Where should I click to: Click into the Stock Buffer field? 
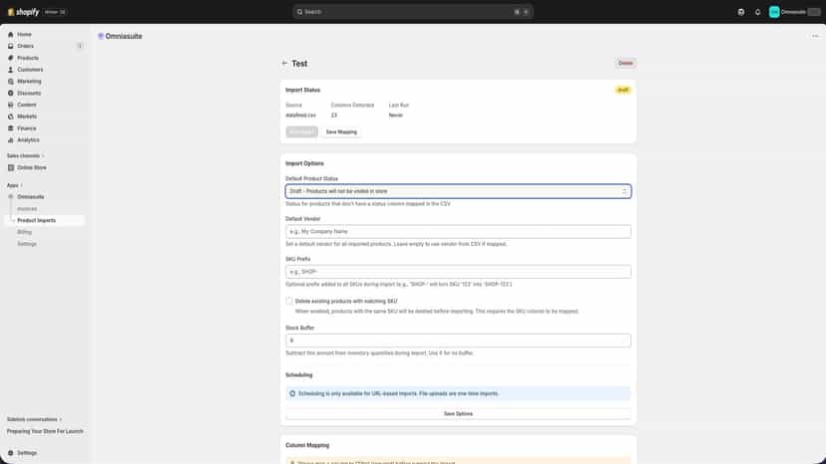[458, 341]
